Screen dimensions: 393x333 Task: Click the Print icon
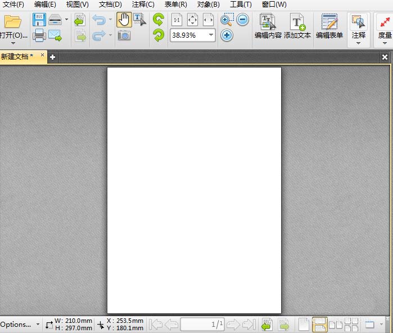pos(39,35)
